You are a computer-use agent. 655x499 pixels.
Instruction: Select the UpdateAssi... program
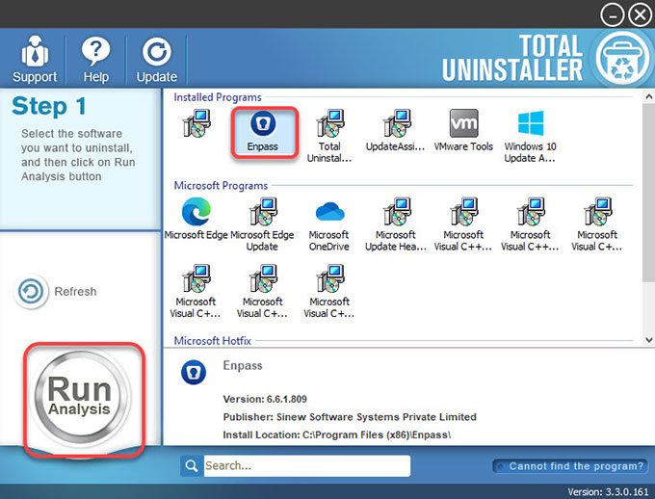tap(395, 130)
